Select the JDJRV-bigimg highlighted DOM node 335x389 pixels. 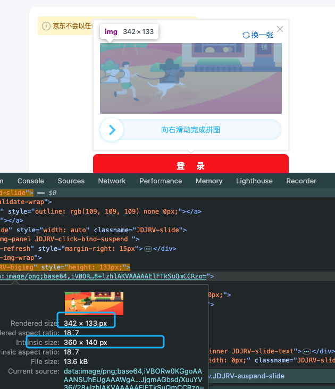click(x=64, y=267)
